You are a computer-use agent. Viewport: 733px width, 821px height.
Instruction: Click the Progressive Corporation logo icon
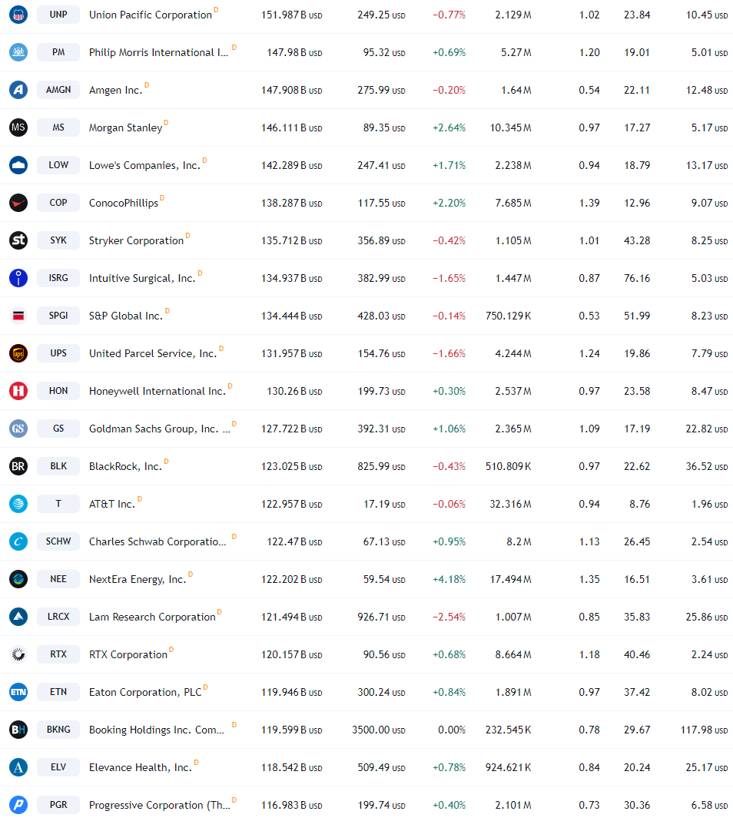pyautogui.click(x=18, y=805)
